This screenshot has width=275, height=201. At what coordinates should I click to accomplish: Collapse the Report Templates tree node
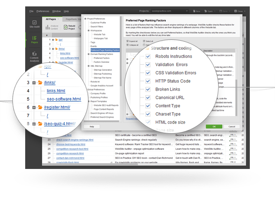tap(88, 101)
